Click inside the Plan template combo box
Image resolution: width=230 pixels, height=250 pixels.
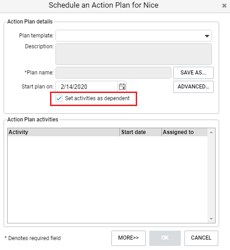point(133,36)
